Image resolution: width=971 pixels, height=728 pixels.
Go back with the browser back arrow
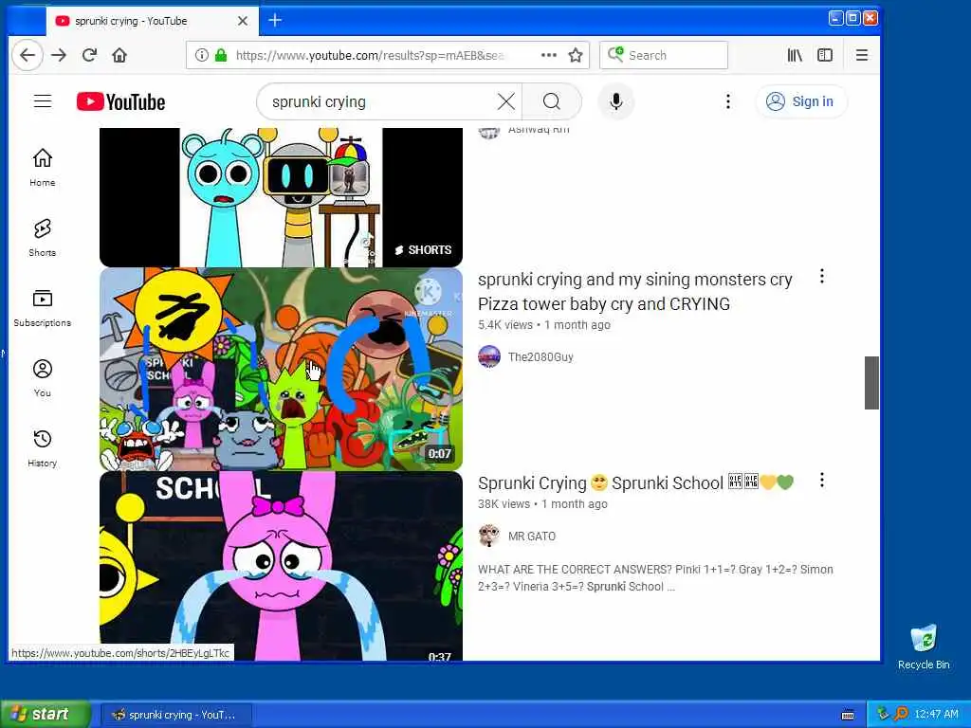[27, 55]
